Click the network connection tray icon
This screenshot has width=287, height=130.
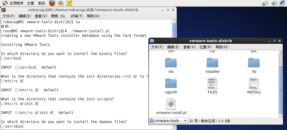tap(265, 3)
